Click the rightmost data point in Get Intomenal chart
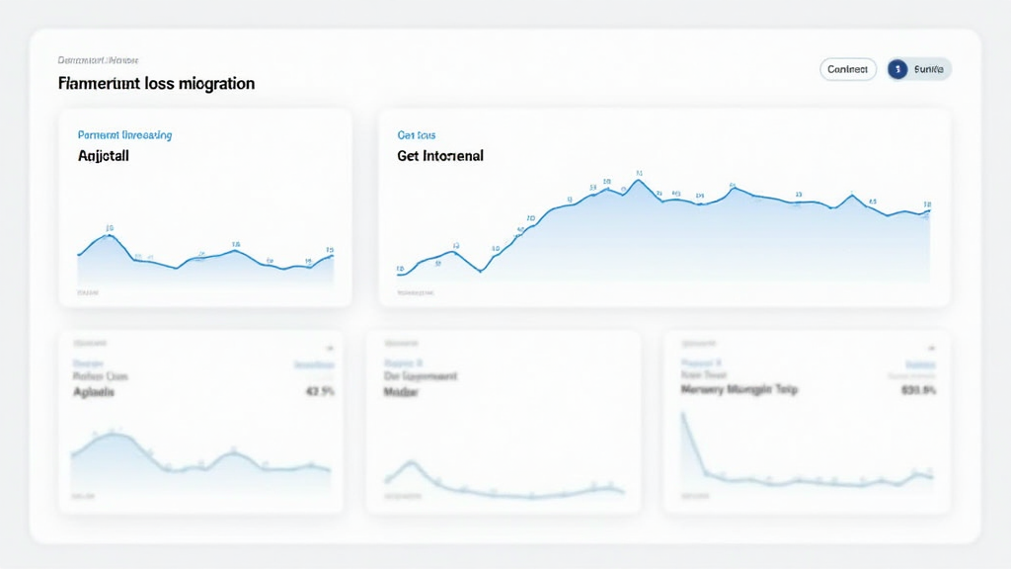 [928, 211]
